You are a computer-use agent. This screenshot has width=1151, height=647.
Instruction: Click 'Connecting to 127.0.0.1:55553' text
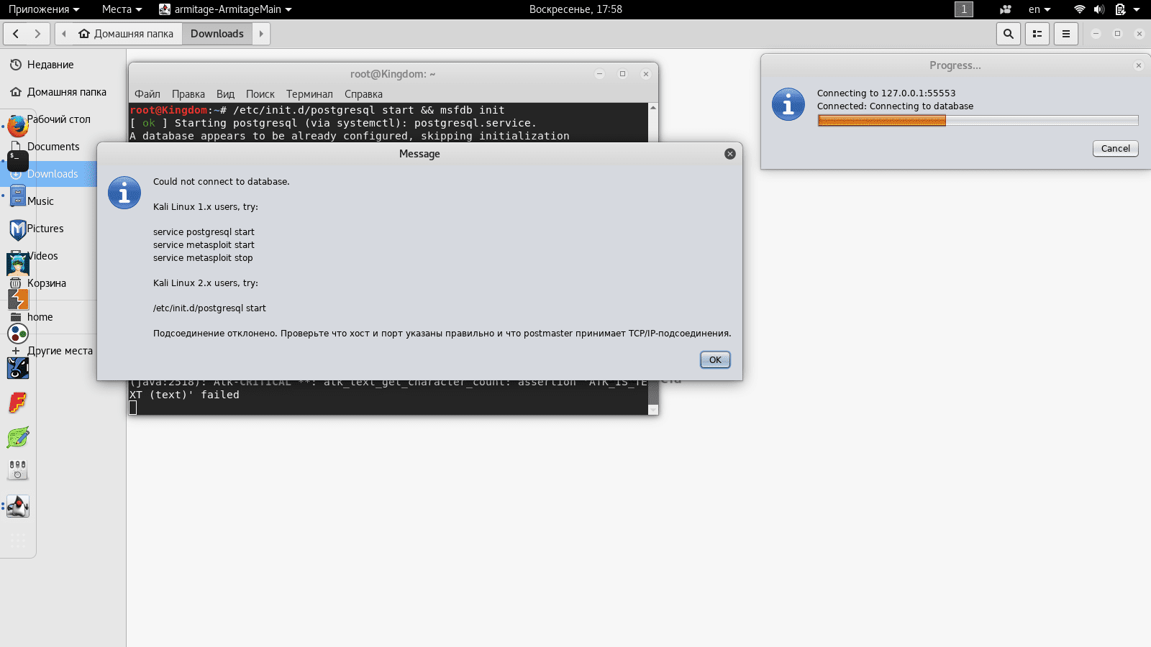click(886, 93)
